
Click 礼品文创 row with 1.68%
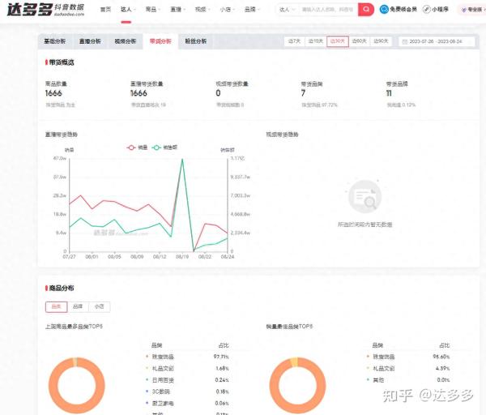click(187, 369)
